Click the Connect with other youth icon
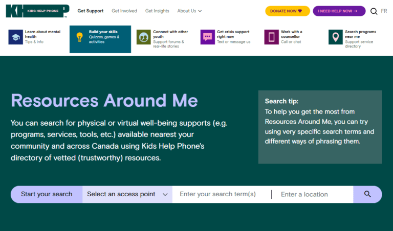393x231 pixels. point(144,37)
